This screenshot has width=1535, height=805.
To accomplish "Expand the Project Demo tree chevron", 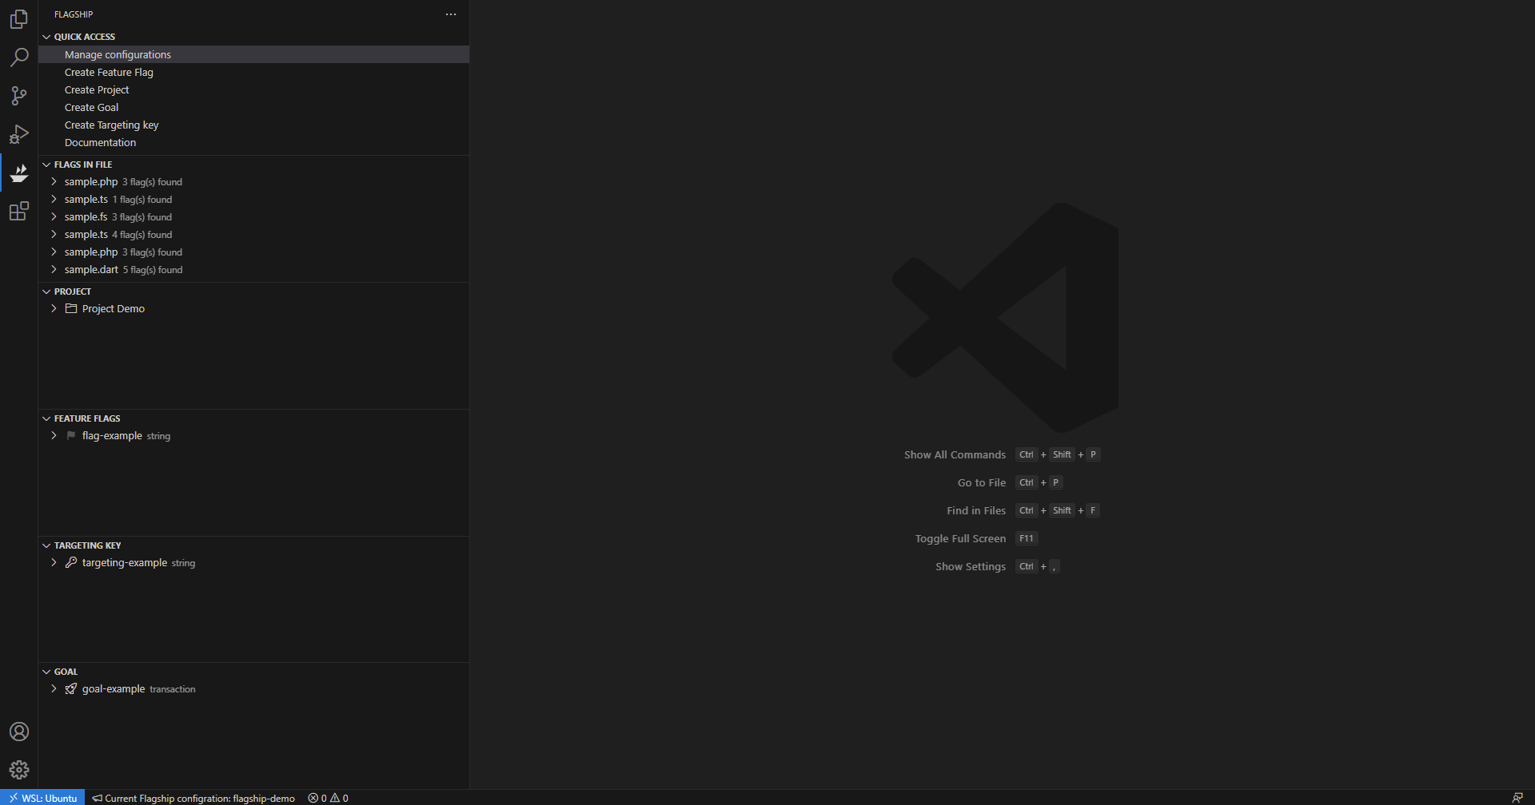I will [54, 308].
